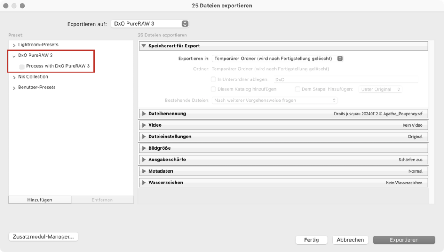Open the 'Bestehende Dateien' dropdown

[274, 101]
